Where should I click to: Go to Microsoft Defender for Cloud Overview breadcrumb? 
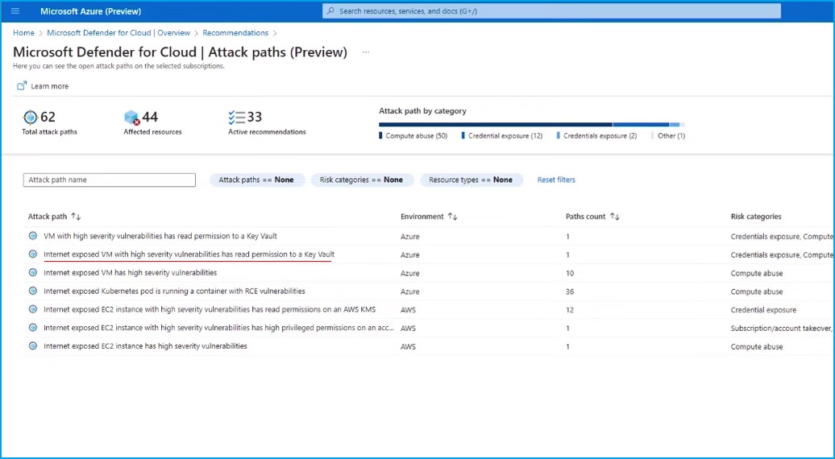[x=118, y=33]
